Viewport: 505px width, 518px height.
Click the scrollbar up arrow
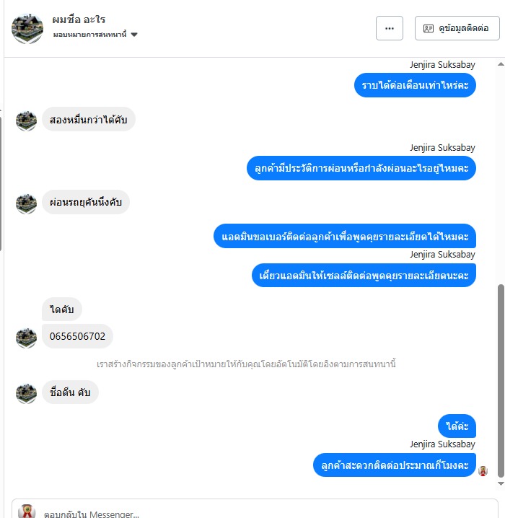point(501,64)
